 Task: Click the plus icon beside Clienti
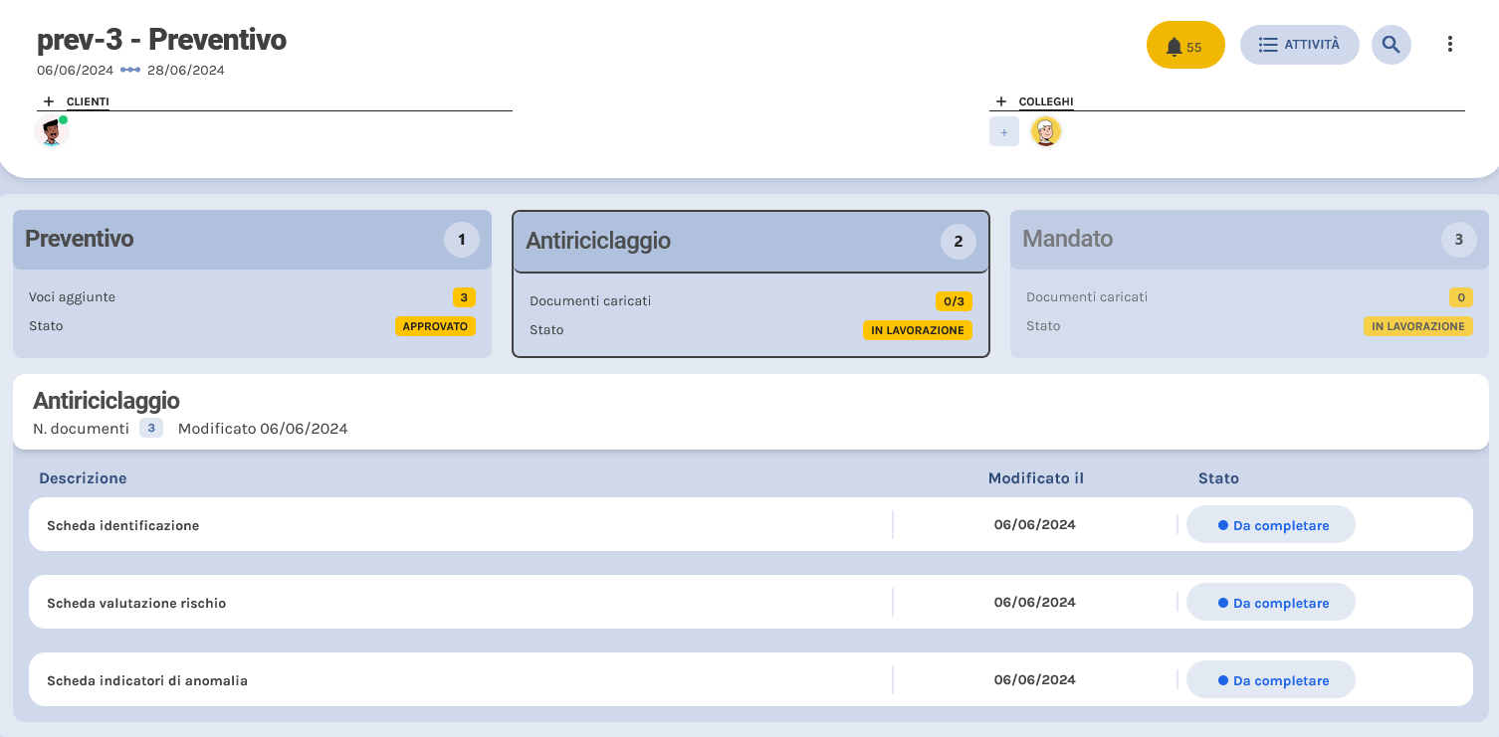tap(49, 101)
